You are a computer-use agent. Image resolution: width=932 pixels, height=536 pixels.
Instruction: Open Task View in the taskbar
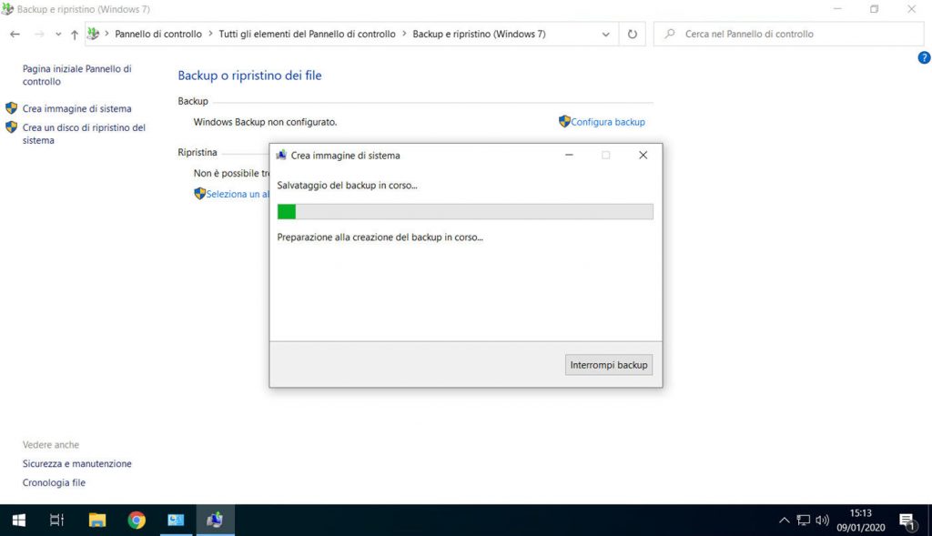click(x=56, y=521)
